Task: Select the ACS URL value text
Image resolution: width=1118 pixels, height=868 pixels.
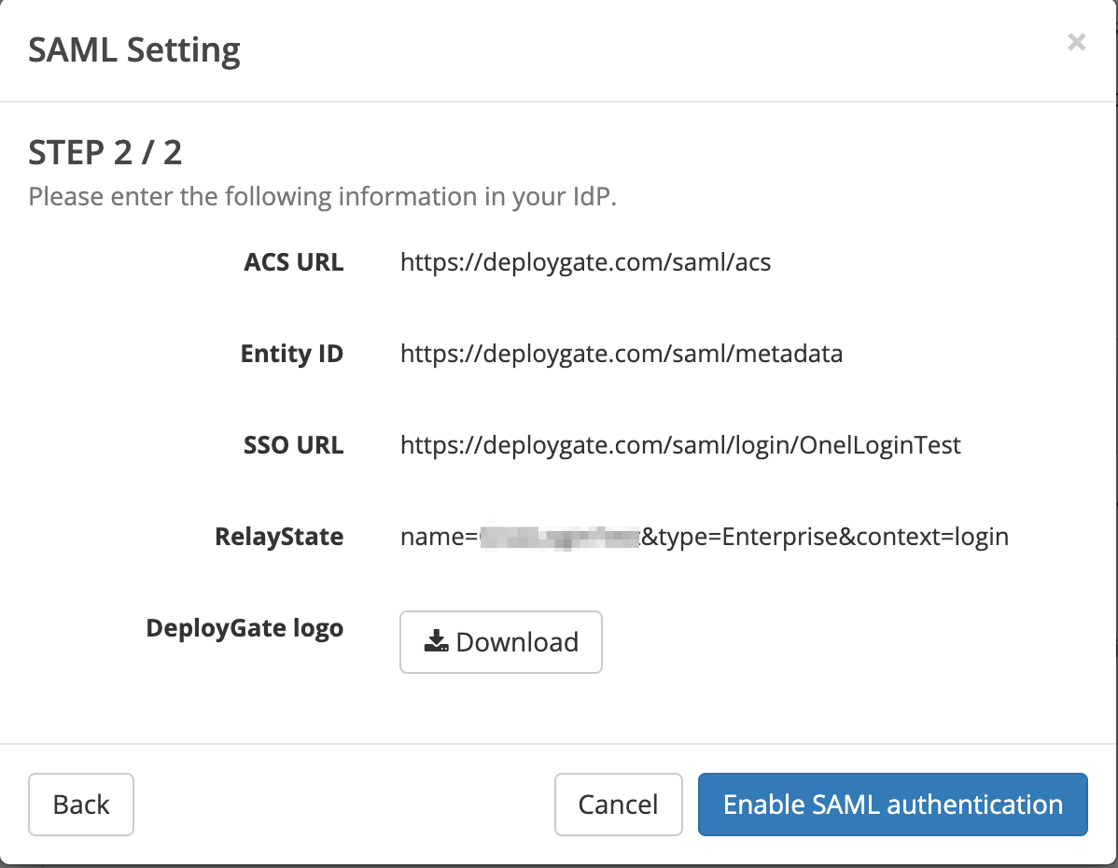Action: (585, 262)
